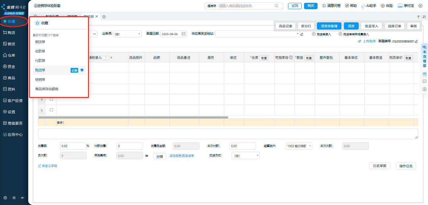Click the horizontal table scrollbar

tap(133, 117)
